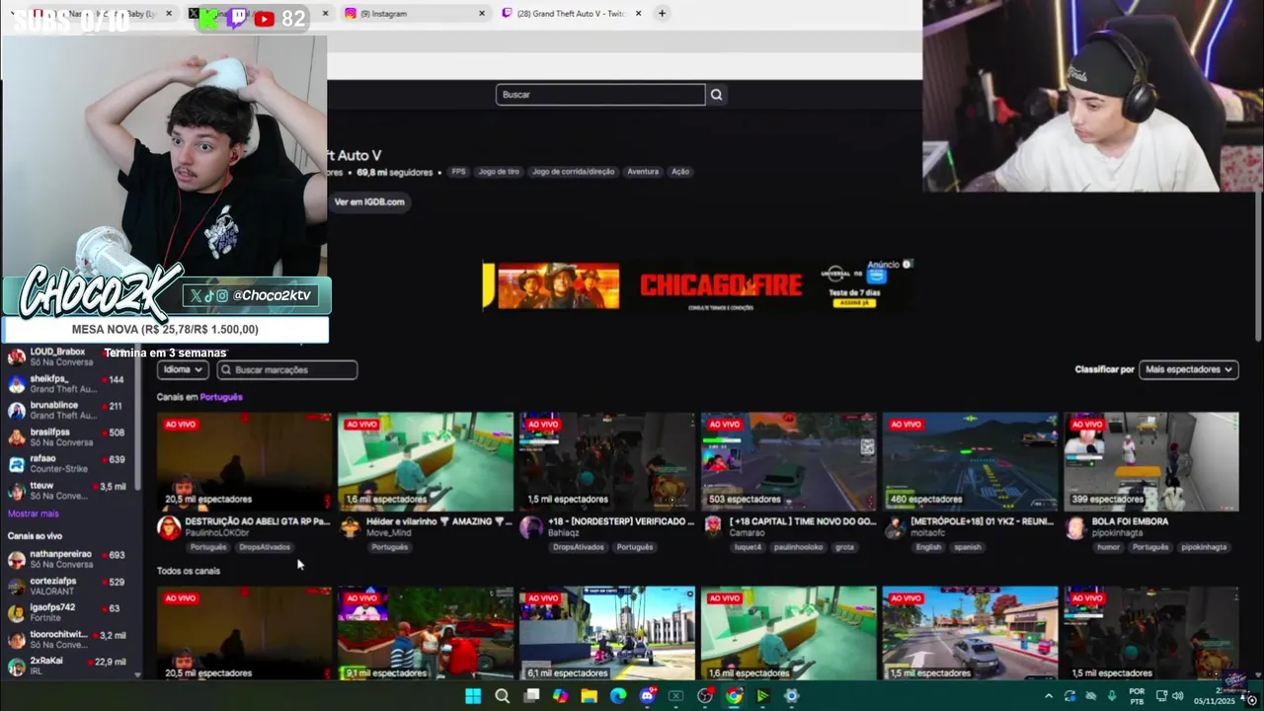The height and width of the screenshot is (711, 1264).
Task: Click LOUD_Brabox channel avatar in sidebar
Action: coord(17,356)
